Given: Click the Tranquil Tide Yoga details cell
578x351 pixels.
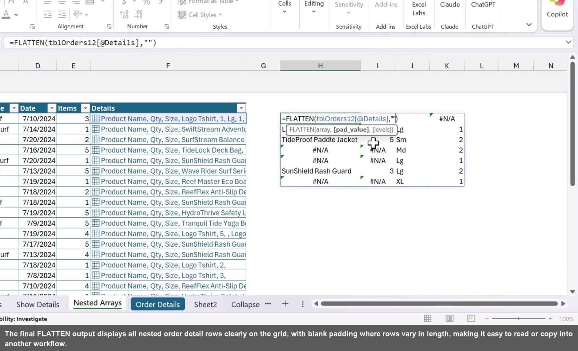Looking at the screenshot, I should pyautogui.click(x=168, y=223).
